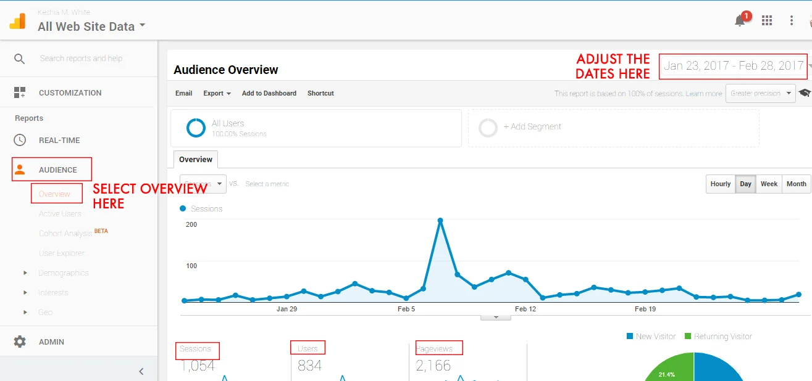Click the Email button
Image resolution: width=812 pixels, height=381 pixels.
pyautogui.click(x=184, y=93)
